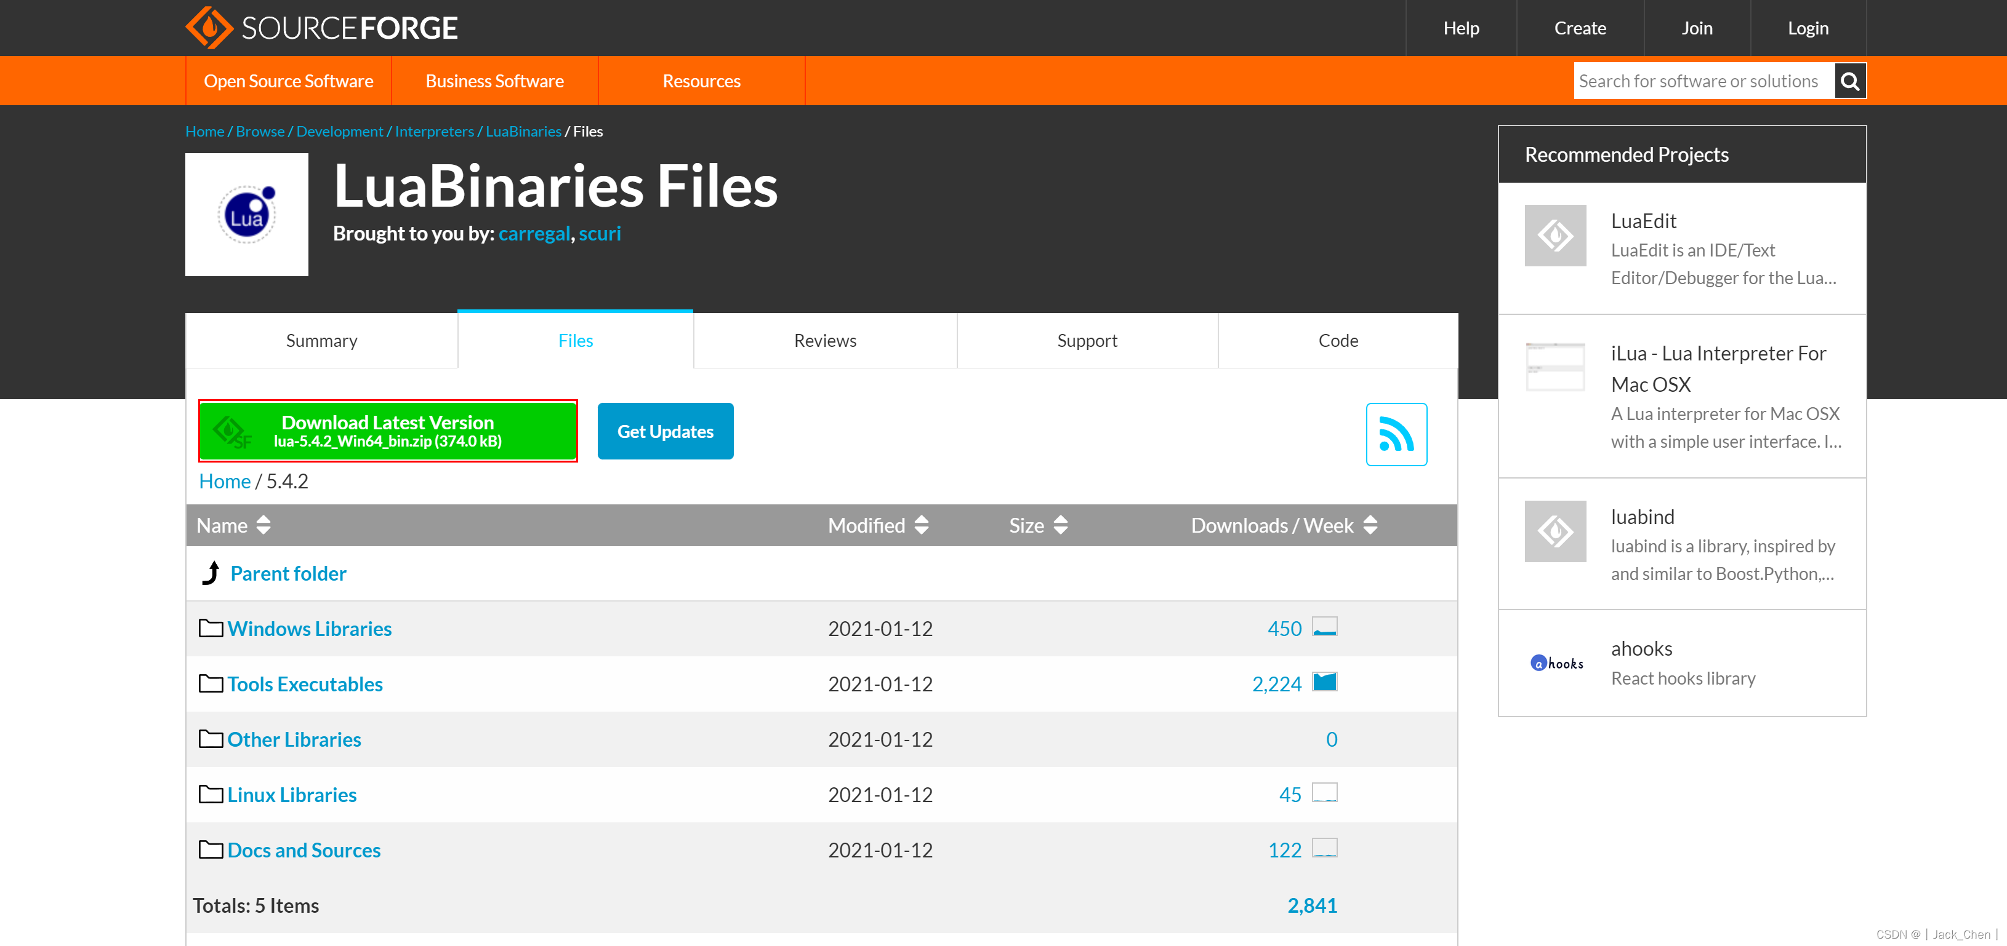
Task: Click LuaBinaries in the breadcrumb
Action: (x=523, y=131)
